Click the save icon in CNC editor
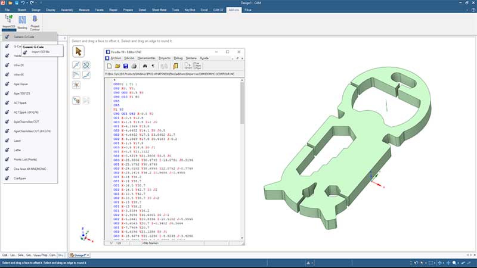Image resolution: width=477 pixels, height=268 pixels. coord(126,66)
